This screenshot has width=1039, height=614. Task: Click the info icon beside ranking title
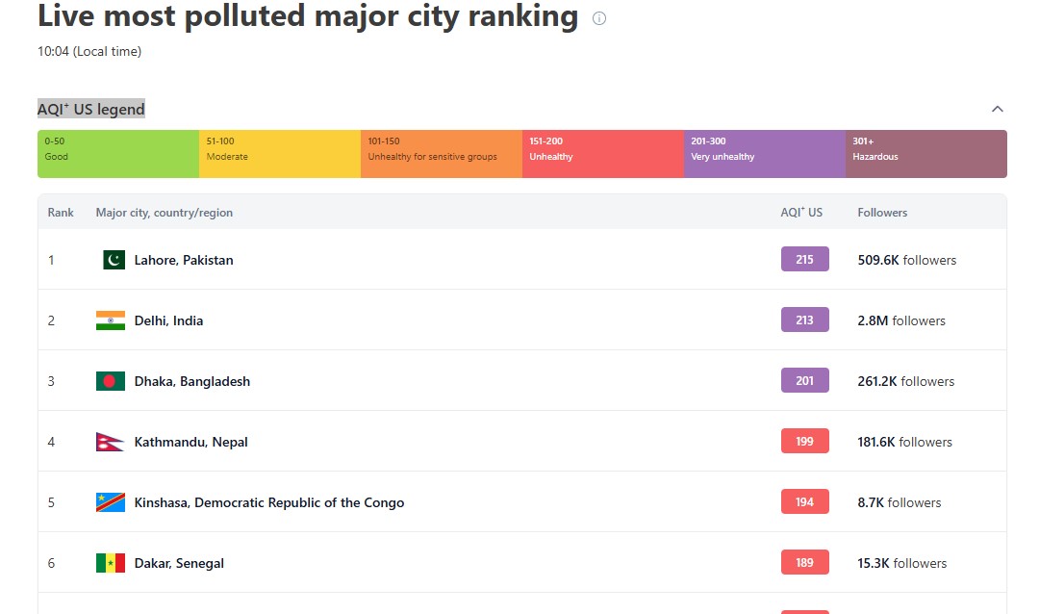click(x=599, y=18)
